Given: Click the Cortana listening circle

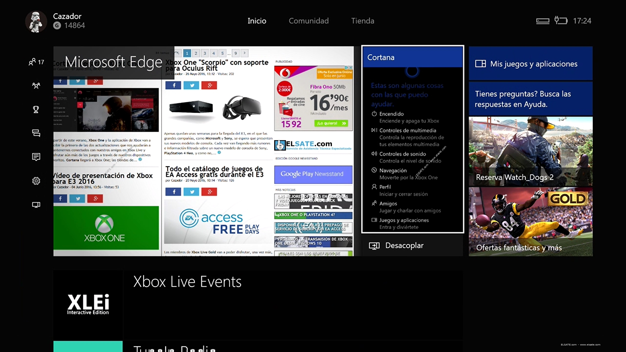Looking at the screenshot, I should pyautogui.click(x=412, y=71).
